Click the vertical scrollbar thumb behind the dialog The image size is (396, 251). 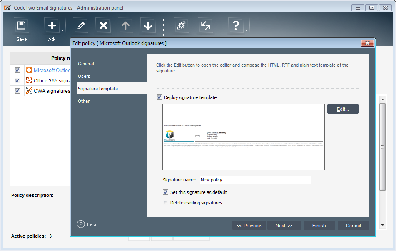click(x=383, y=147)
